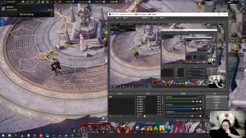Open Settings button in OBS Controls
Image resolution: width=246 pixels, height=138 pixels.
coord(216,105)
